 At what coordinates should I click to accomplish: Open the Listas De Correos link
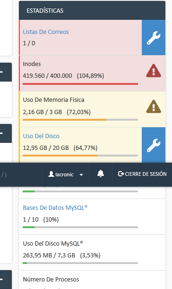click(x=46, y=32)
